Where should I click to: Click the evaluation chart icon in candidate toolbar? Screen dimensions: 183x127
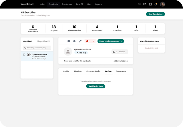click(x=80, y=41)
